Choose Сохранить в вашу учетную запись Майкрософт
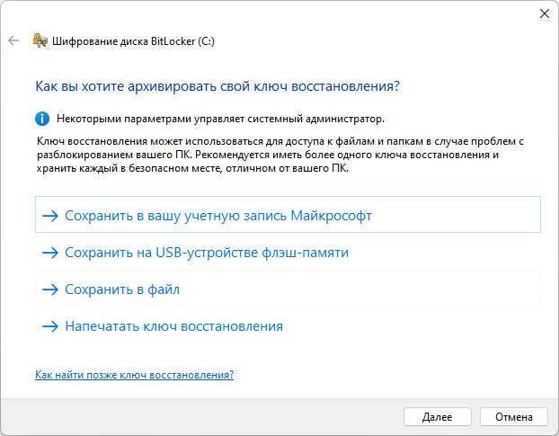The height and width of the screenshot is (436, 559). [288, 215]
